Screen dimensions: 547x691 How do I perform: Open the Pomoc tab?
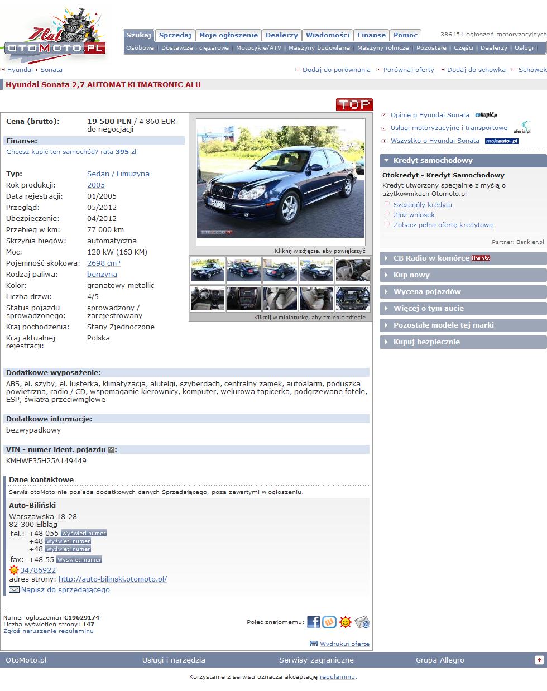click(x=406, y=35)
